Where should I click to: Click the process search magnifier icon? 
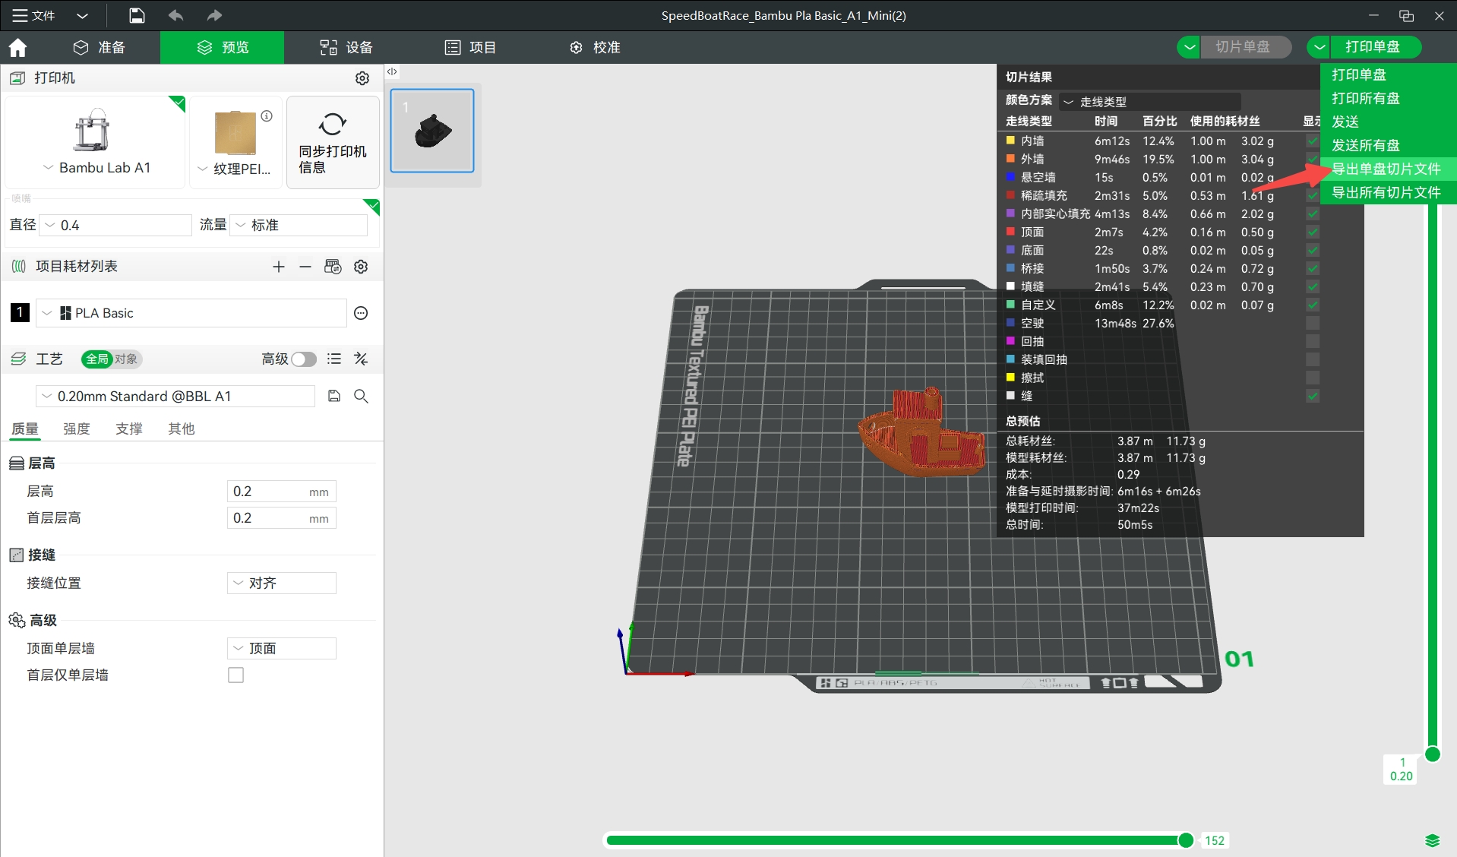click(362, 396)
